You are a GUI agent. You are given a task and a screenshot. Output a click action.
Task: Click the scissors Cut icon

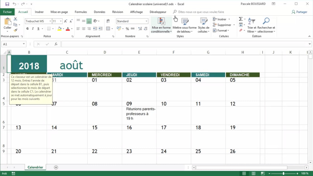[15, 19]
